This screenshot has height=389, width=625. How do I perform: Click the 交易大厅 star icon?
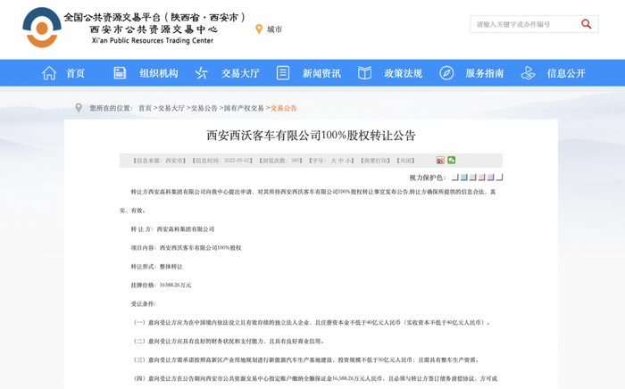tap(201, 73)
